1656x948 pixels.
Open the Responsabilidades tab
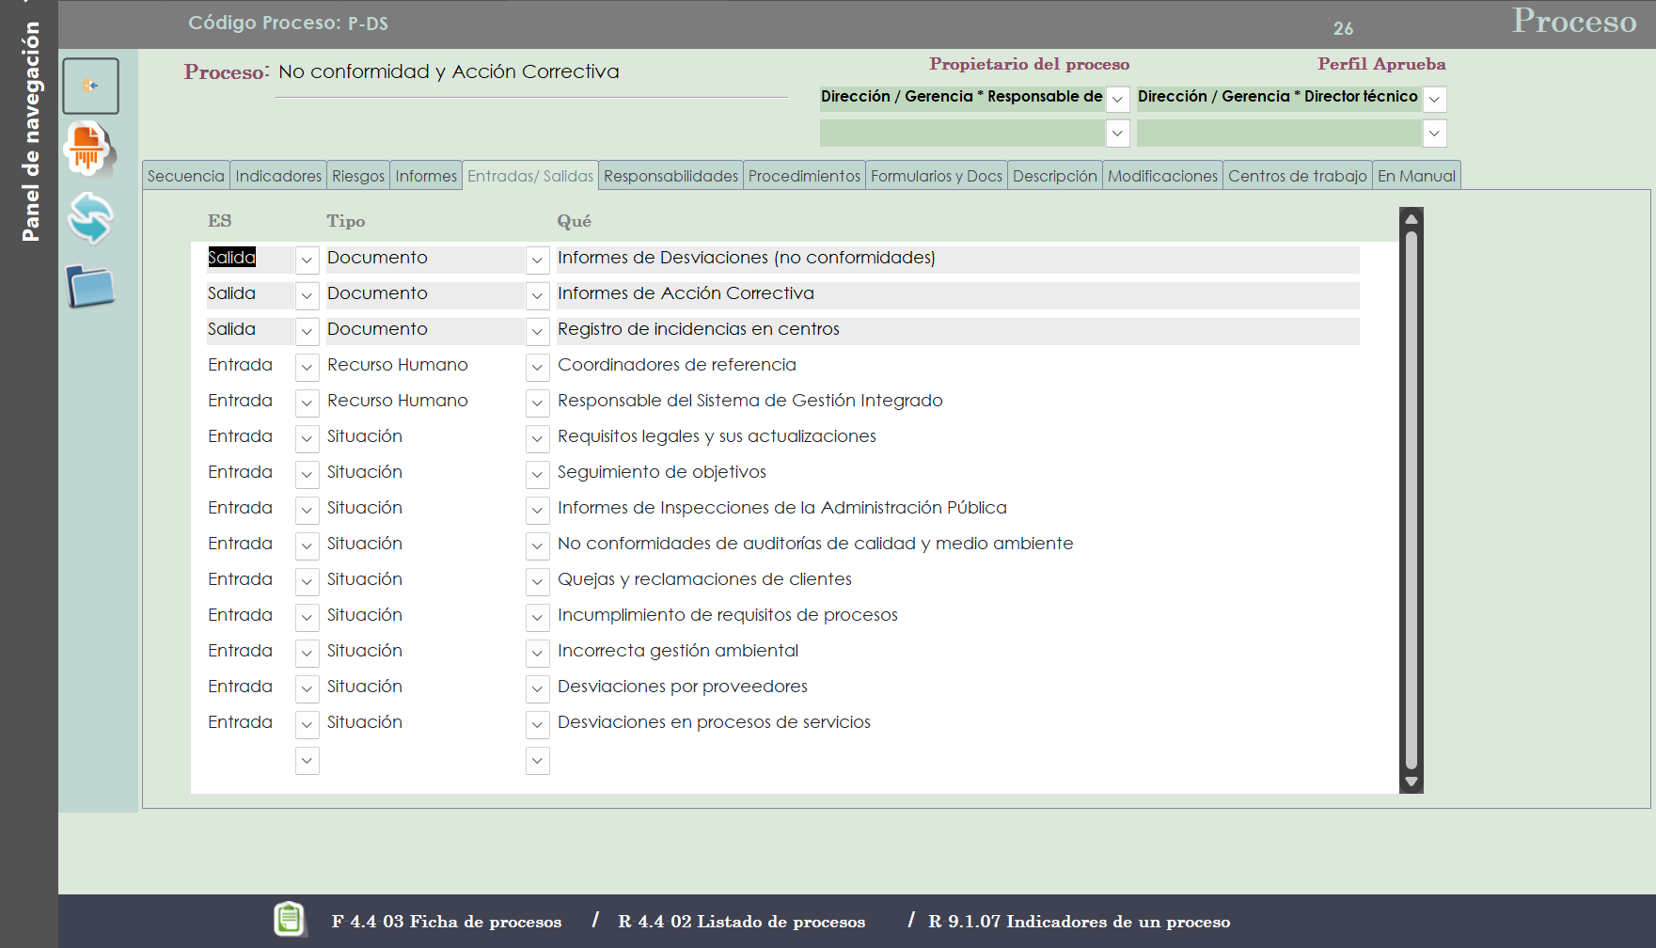point(670,176)
